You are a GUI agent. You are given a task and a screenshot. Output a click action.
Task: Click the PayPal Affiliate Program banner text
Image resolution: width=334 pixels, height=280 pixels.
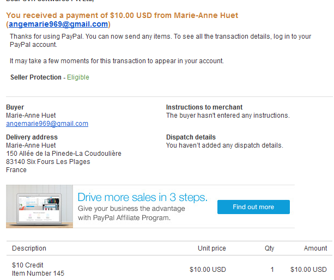click(131, 213)
